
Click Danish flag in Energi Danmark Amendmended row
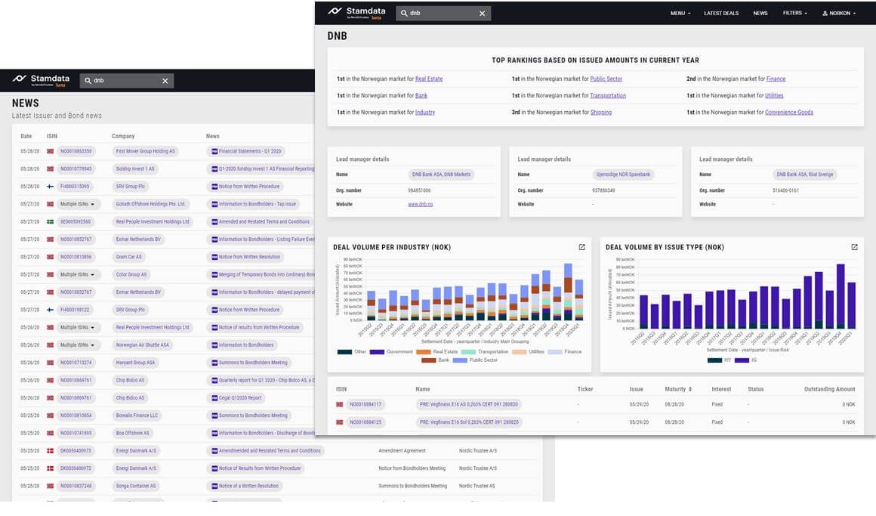click(51, 451)
